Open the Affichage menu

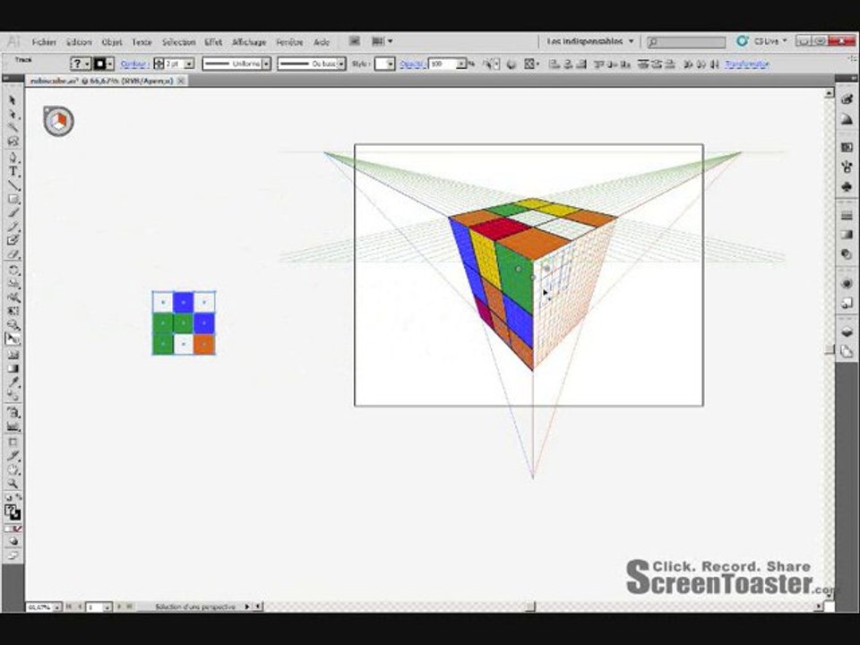[249, 42]
